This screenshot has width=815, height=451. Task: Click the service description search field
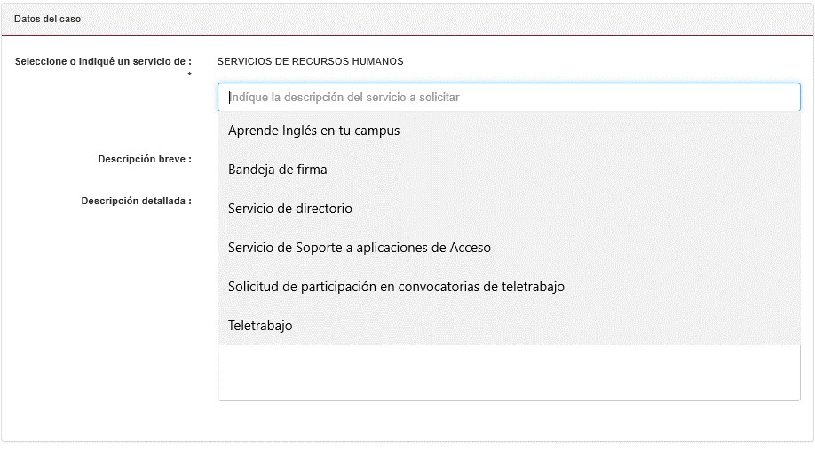[508, 98]
